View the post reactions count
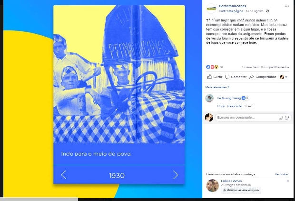295x201 pixels. pyautogui.click(x=215, y=67)
